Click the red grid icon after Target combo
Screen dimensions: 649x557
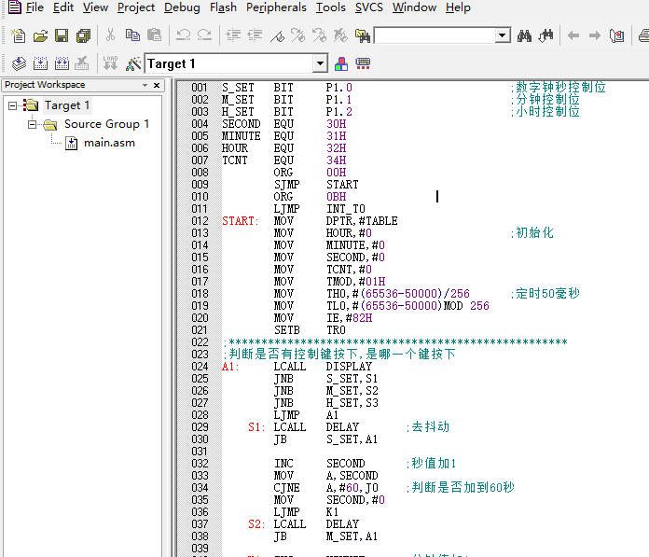(363, 63)
